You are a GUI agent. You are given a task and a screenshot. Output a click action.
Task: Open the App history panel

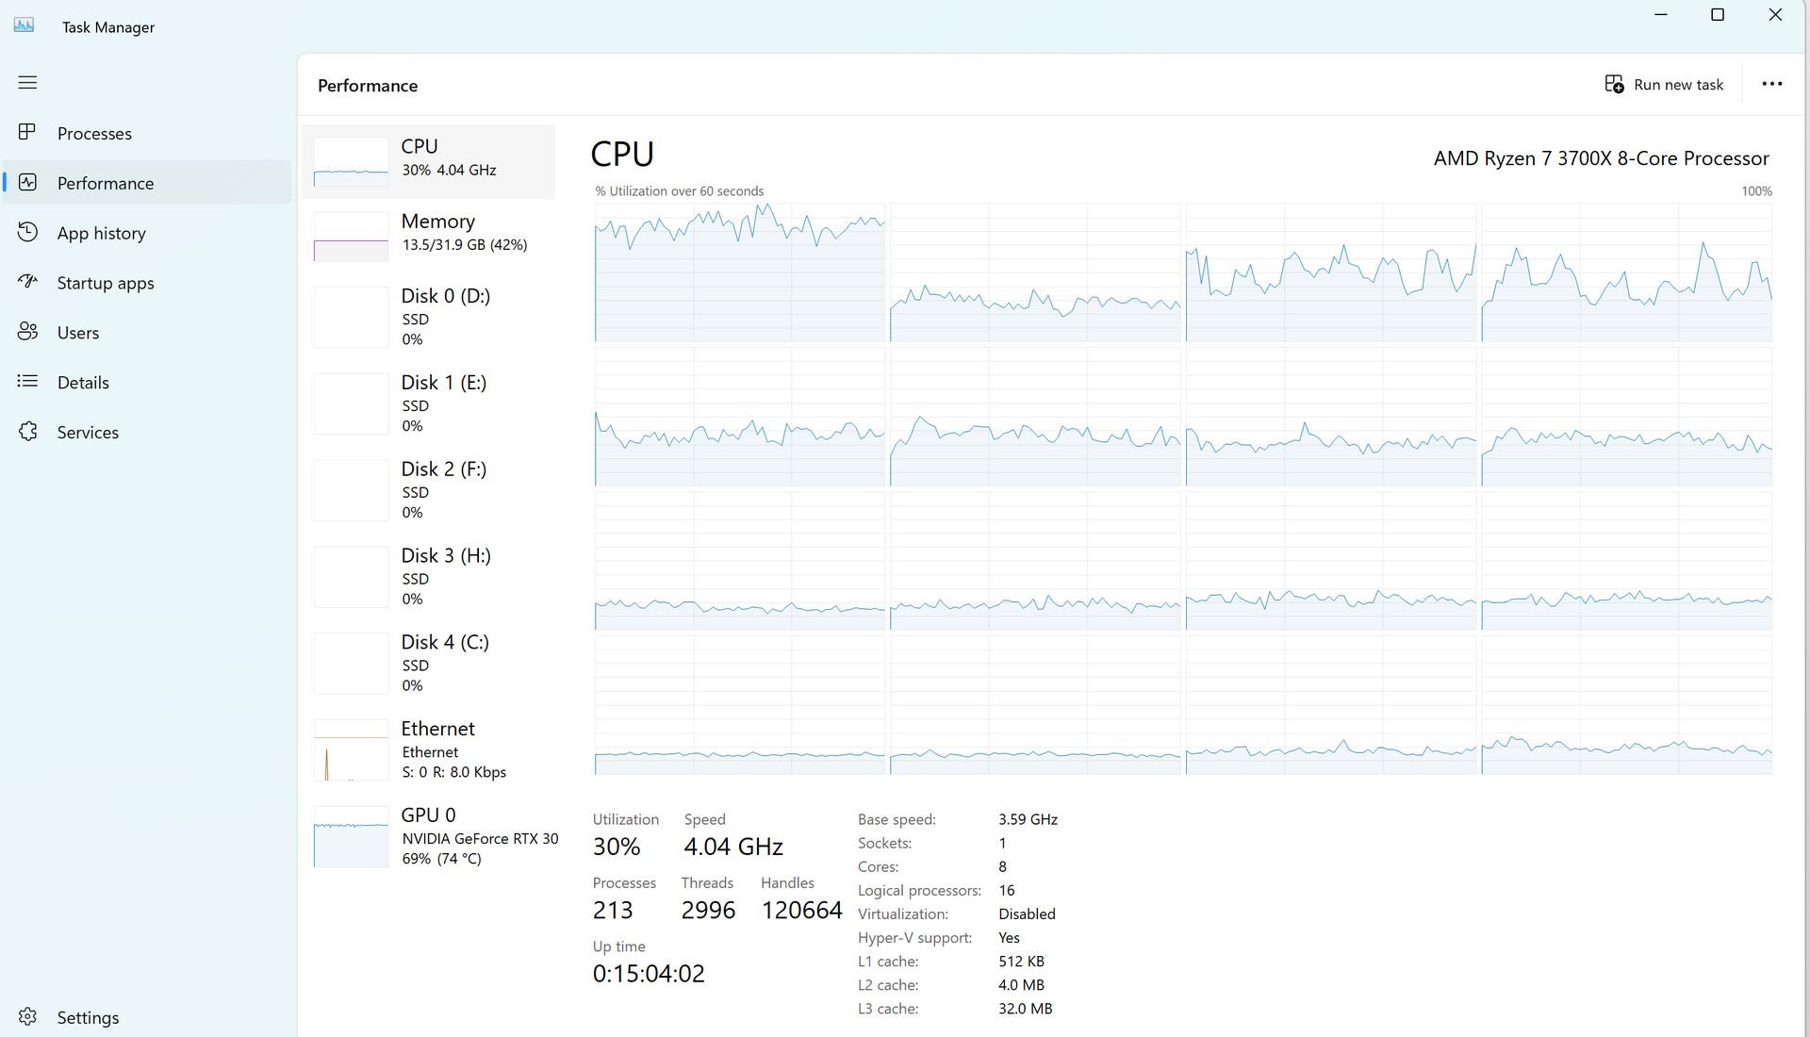pos(101,233)
